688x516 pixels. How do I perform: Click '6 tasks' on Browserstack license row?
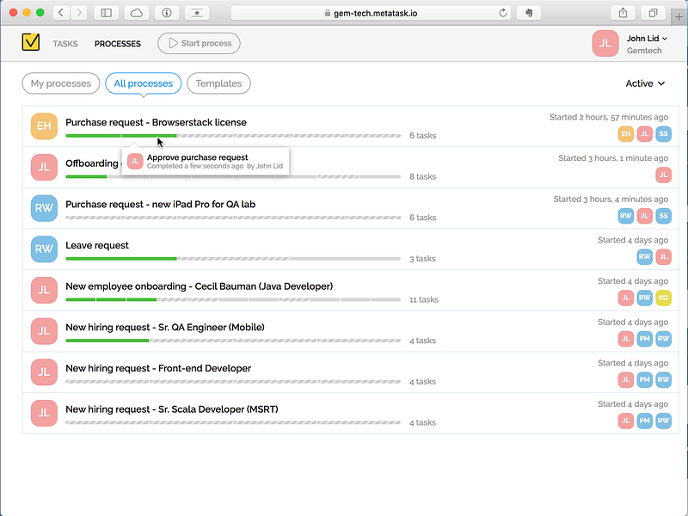click(x=422, y=136)
